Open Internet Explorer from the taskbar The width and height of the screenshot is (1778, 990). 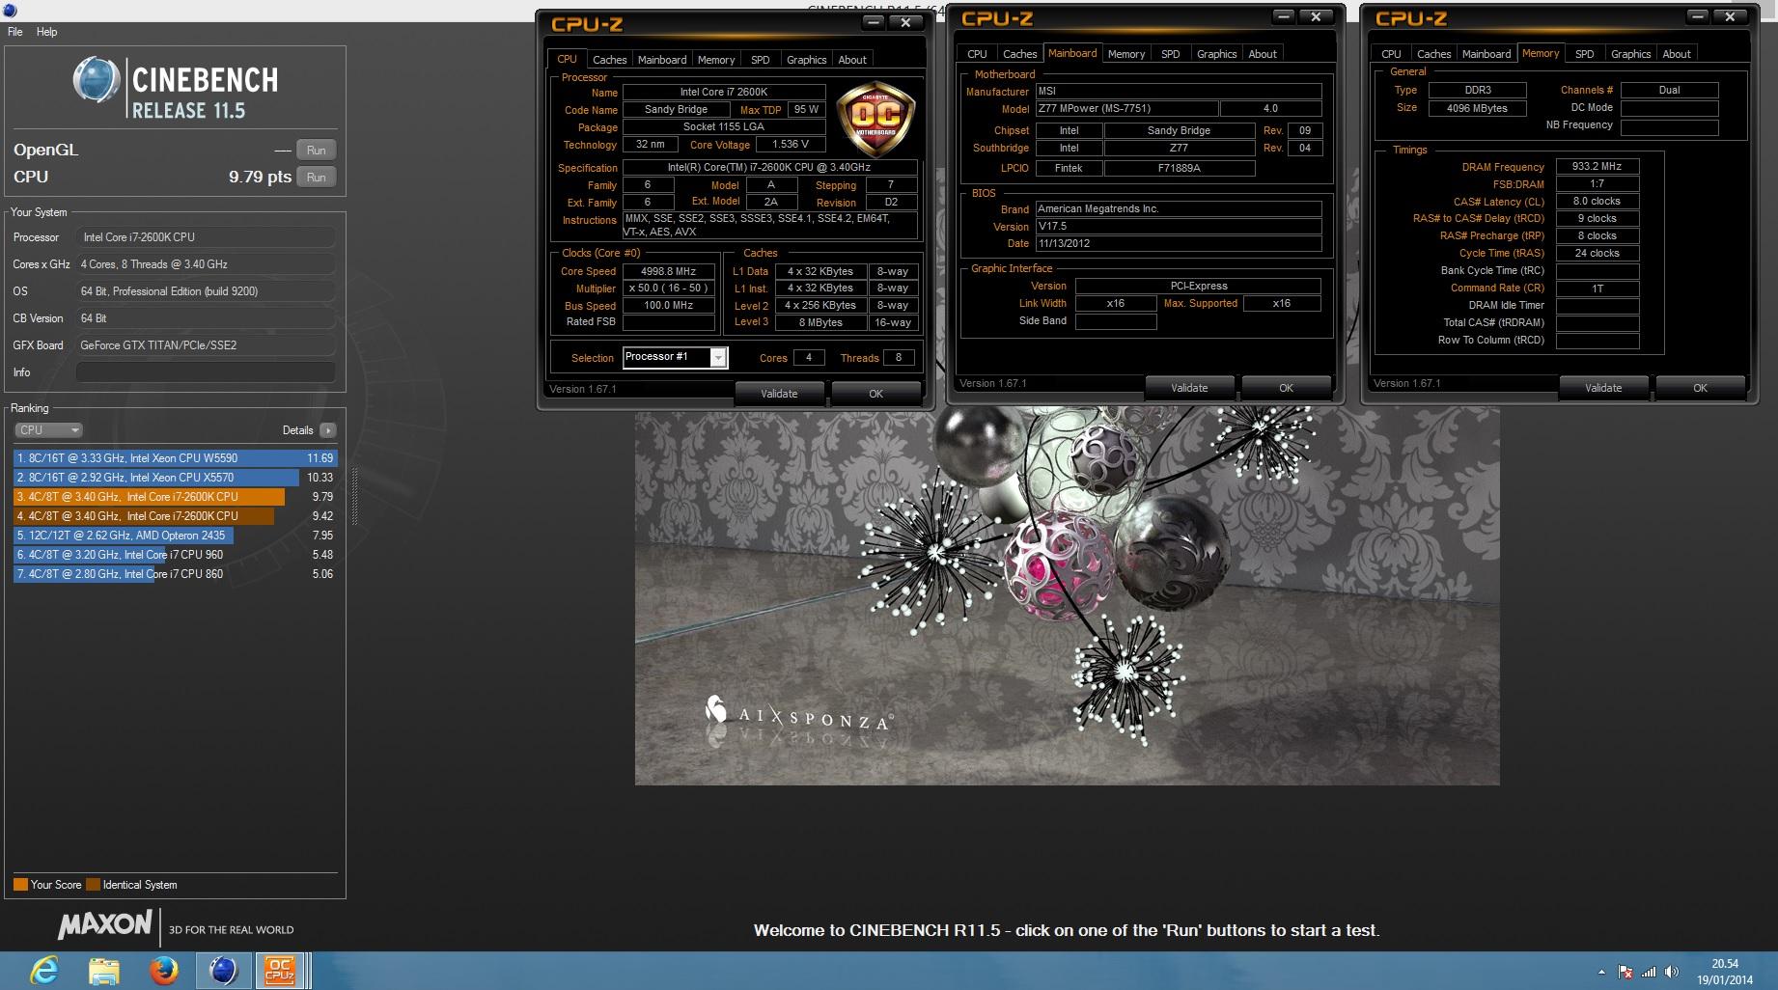coord(44,970)
